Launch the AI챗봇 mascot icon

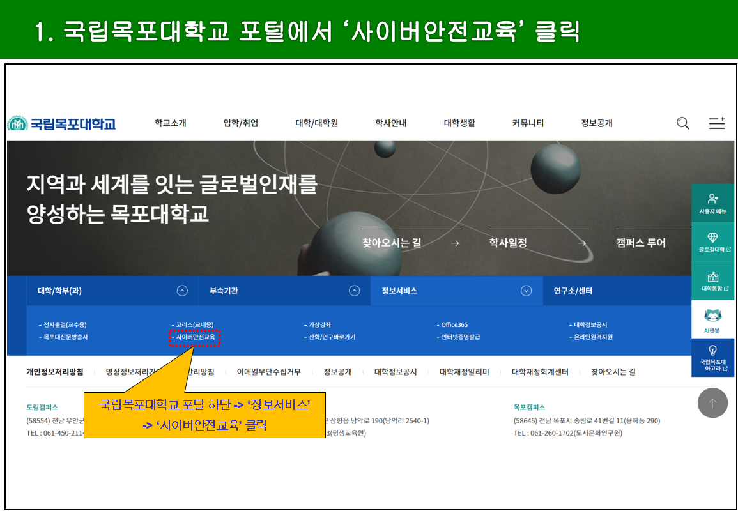pyautogui.click(x=712, y=320)
